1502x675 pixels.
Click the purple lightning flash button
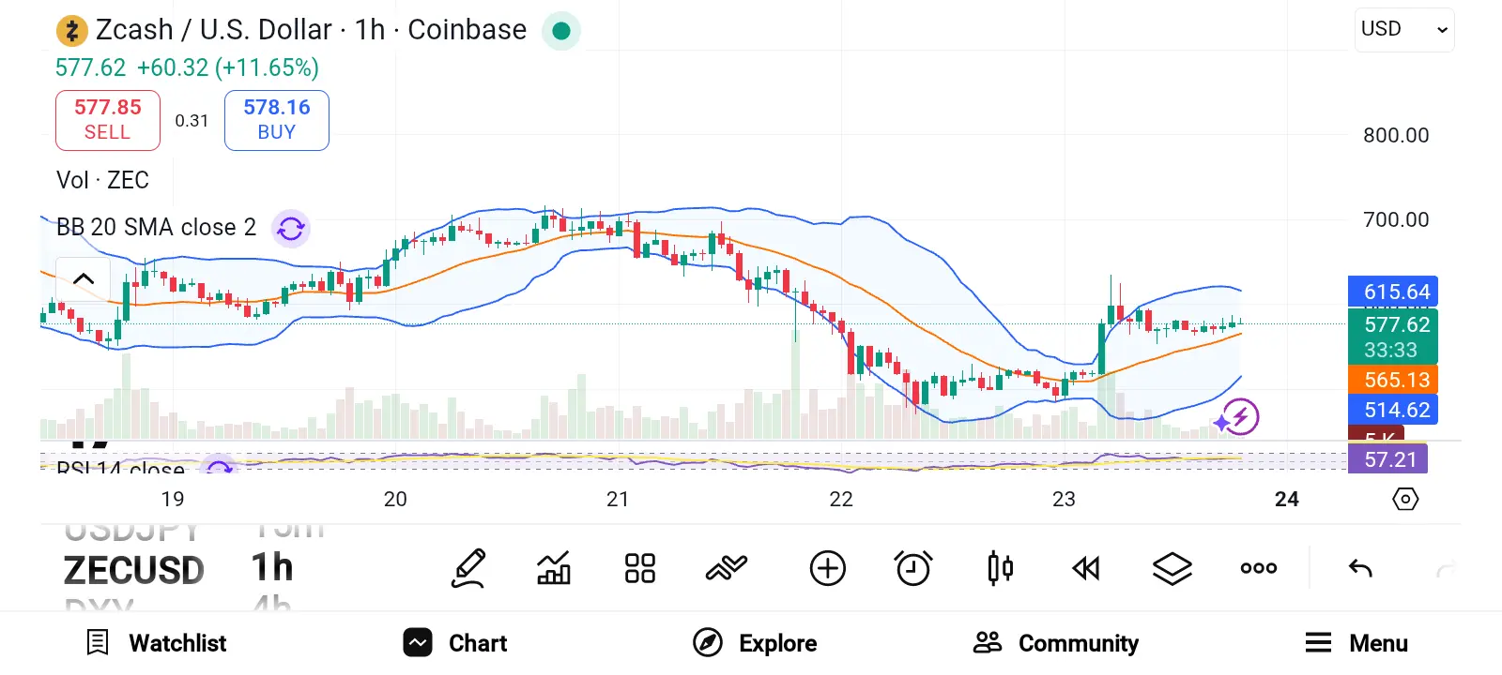pyautogui.click(x=1240, y=416)
